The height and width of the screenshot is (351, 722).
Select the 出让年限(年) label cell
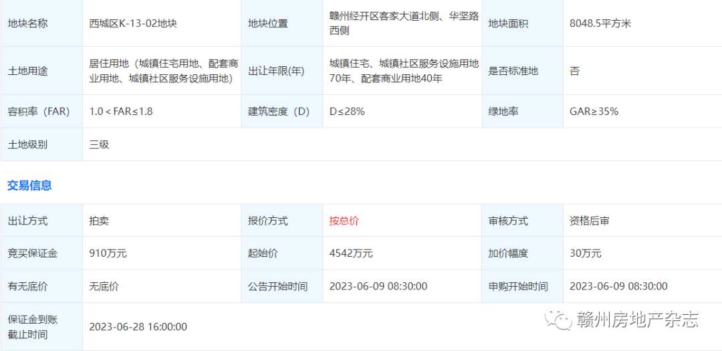(x=282, y=71)
